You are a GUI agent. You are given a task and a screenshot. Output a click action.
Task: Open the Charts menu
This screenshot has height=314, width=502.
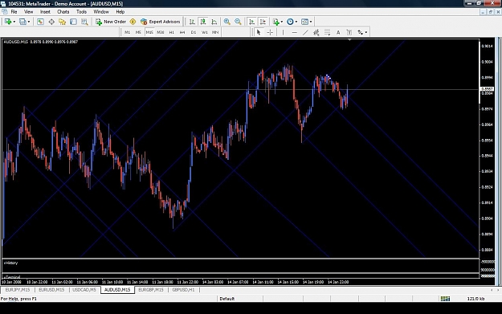(x=63, y=11)
